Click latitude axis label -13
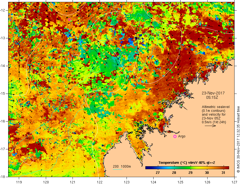This screenshot has height=185, width=240. 3,38
